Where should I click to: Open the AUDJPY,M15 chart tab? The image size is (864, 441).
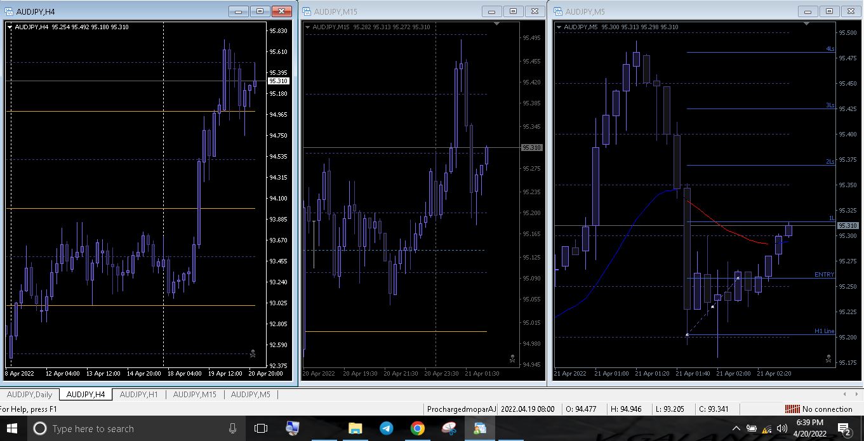194,395
